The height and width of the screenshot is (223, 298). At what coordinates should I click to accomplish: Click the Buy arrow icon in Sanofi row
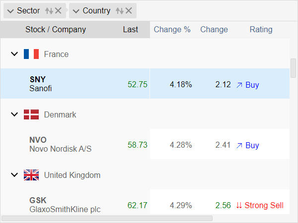tap(239, 85)
